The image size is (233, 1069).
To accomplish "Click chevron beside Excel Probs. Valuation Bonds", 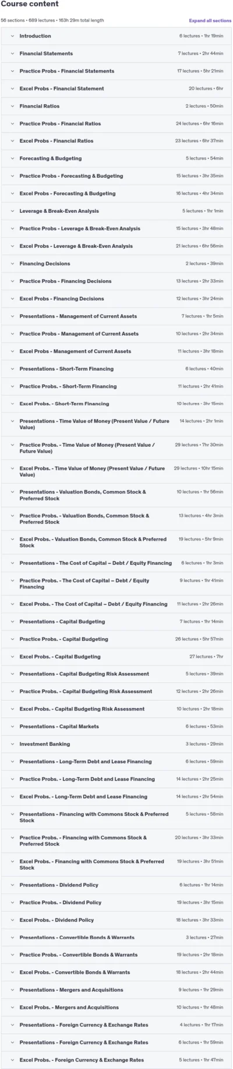I will pos(12,539).
